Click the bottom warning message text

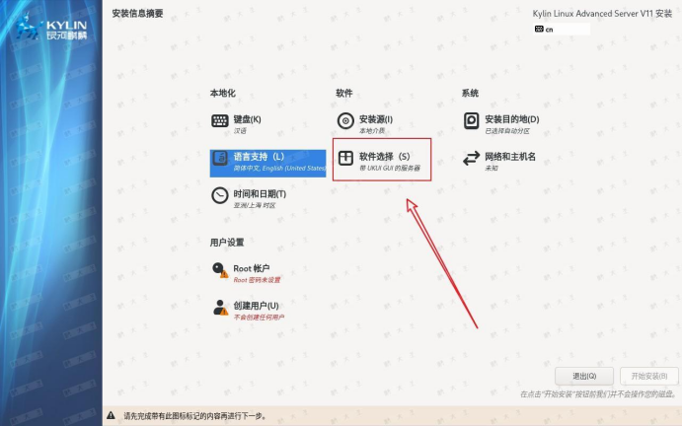click(x=194, y=416)
